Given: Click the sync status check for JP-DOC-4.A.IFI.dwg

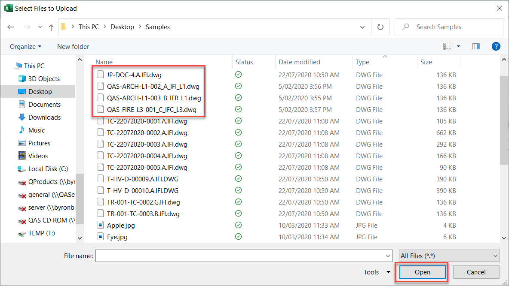Looking at the screenshot, I should 238,75.
